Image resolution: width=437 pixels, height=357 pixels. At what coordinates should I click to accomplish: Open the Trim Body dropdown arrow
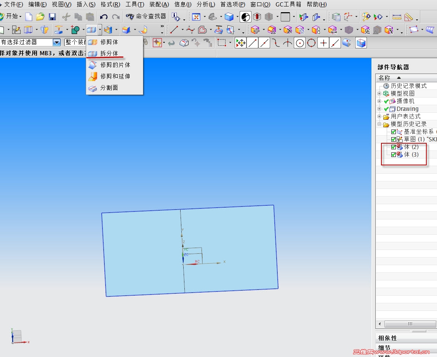click(x=100, y=29)
